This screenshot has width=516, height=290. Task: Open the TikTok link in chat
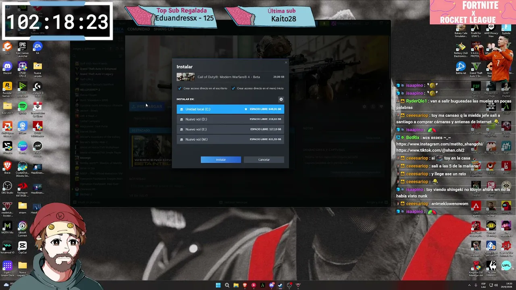(431, 151)
